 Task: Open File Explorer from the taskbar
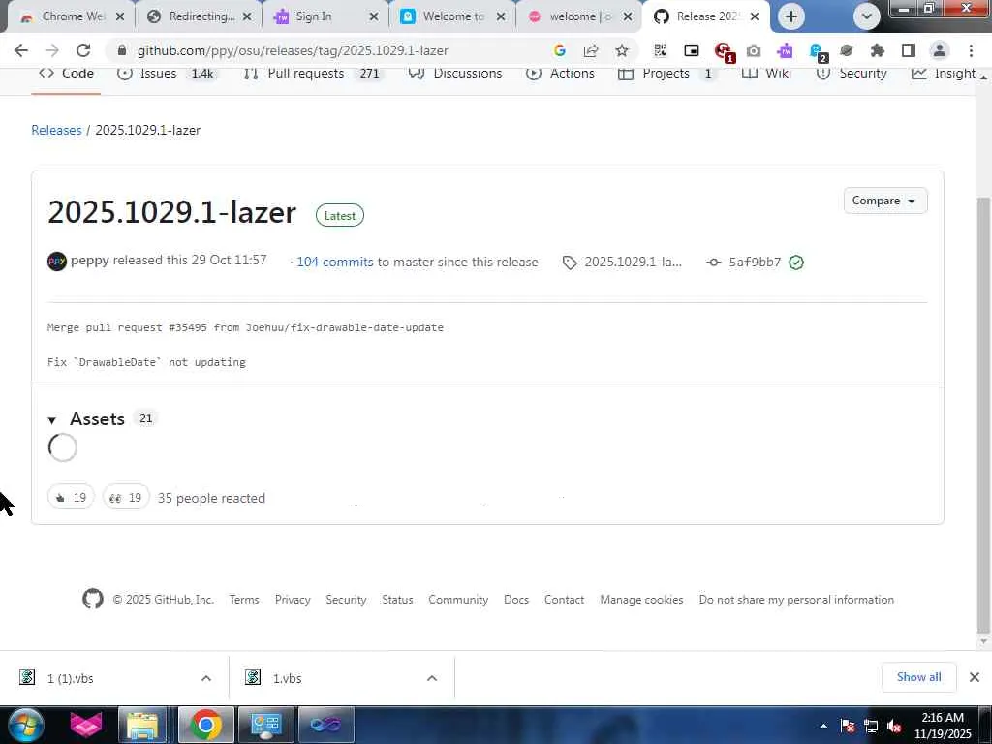click(x=143, y=725)
